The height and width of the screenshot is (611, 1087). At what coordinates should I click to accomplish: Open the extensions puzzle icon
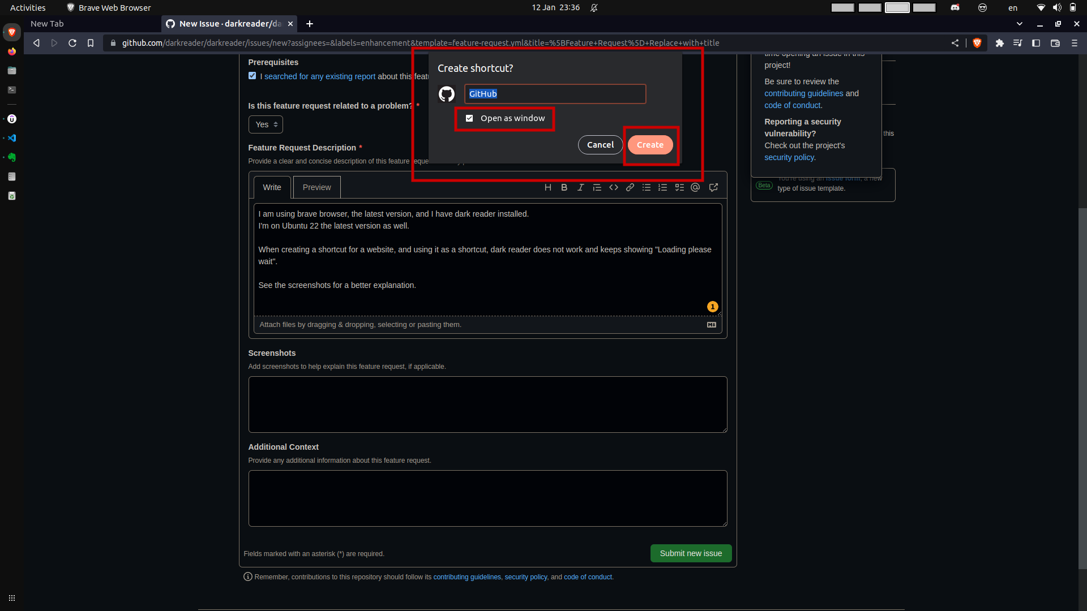tap(999, 43)
